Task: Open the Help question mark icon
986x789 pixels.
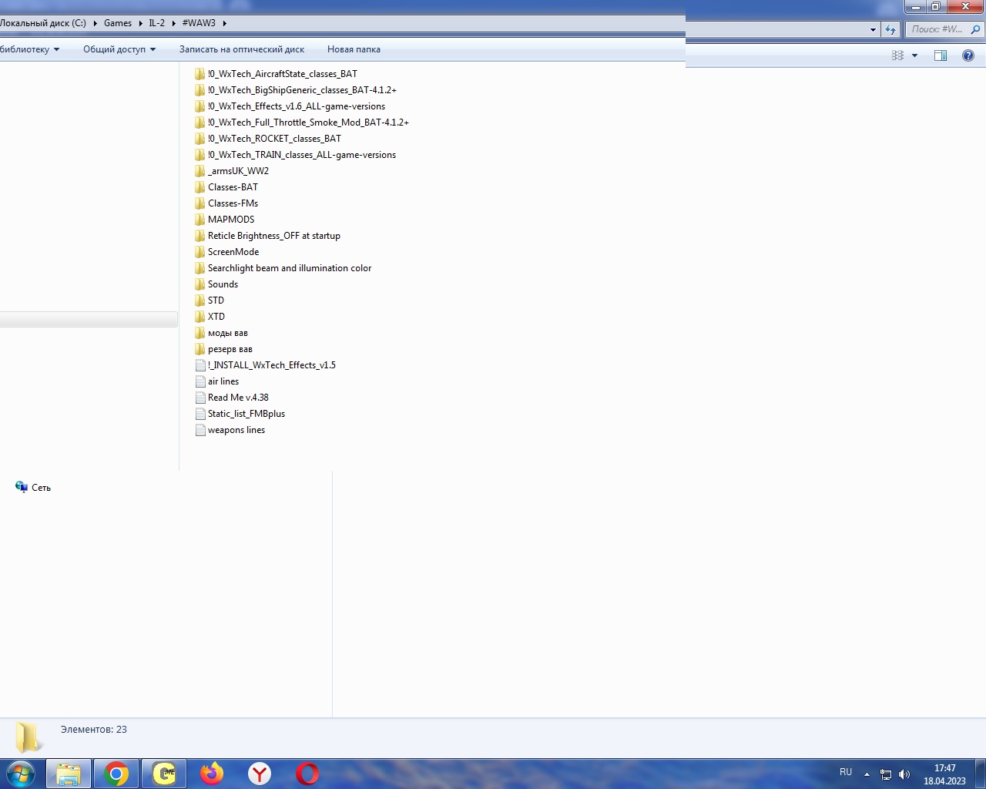Action: (x=968, y=55)
